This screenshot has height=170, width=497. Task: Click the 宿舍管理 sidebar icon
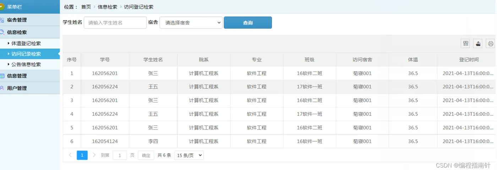[x=2, y=20]
